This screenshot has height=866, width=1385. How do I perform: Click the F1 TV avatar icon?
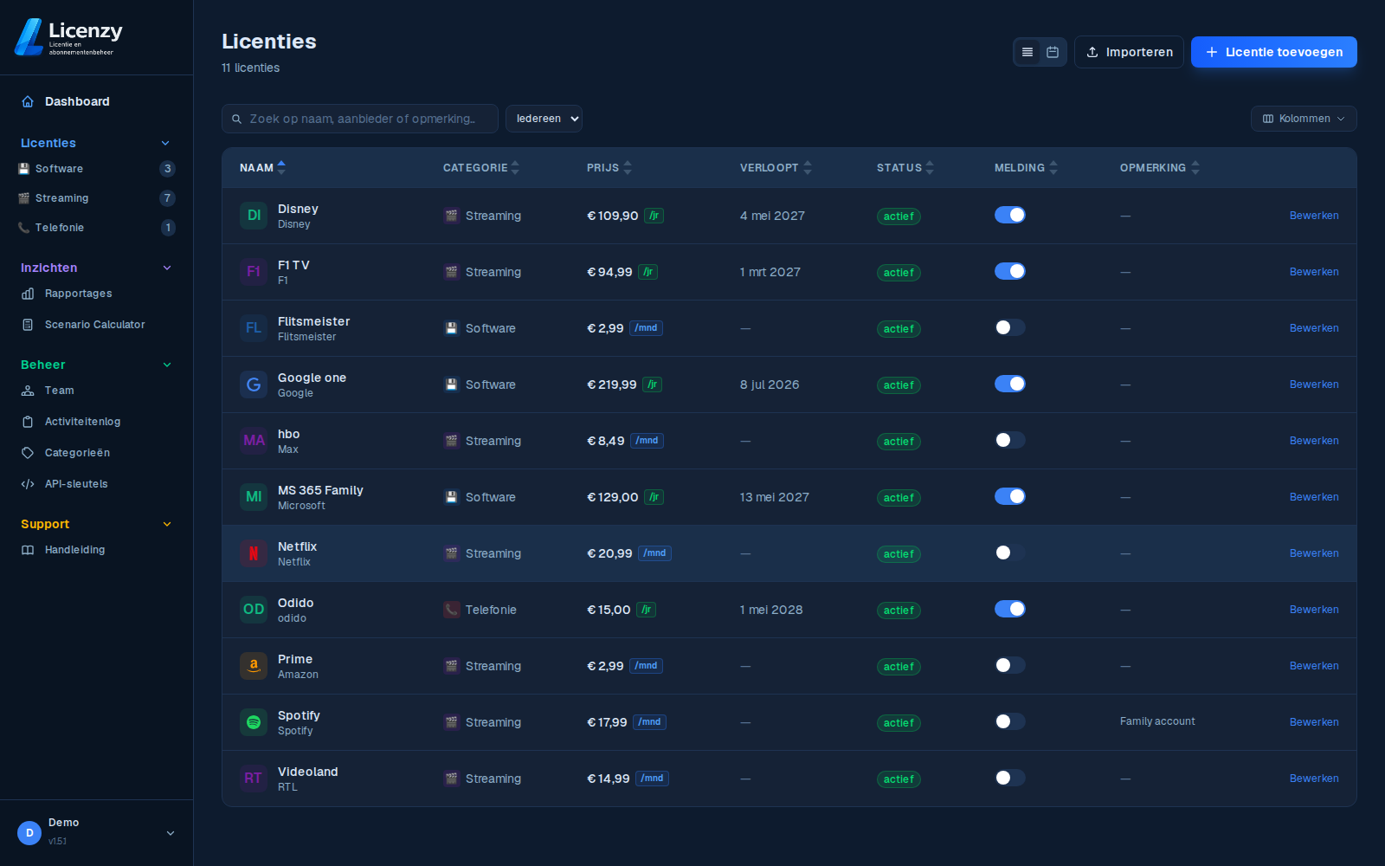(x=254, y=272)
